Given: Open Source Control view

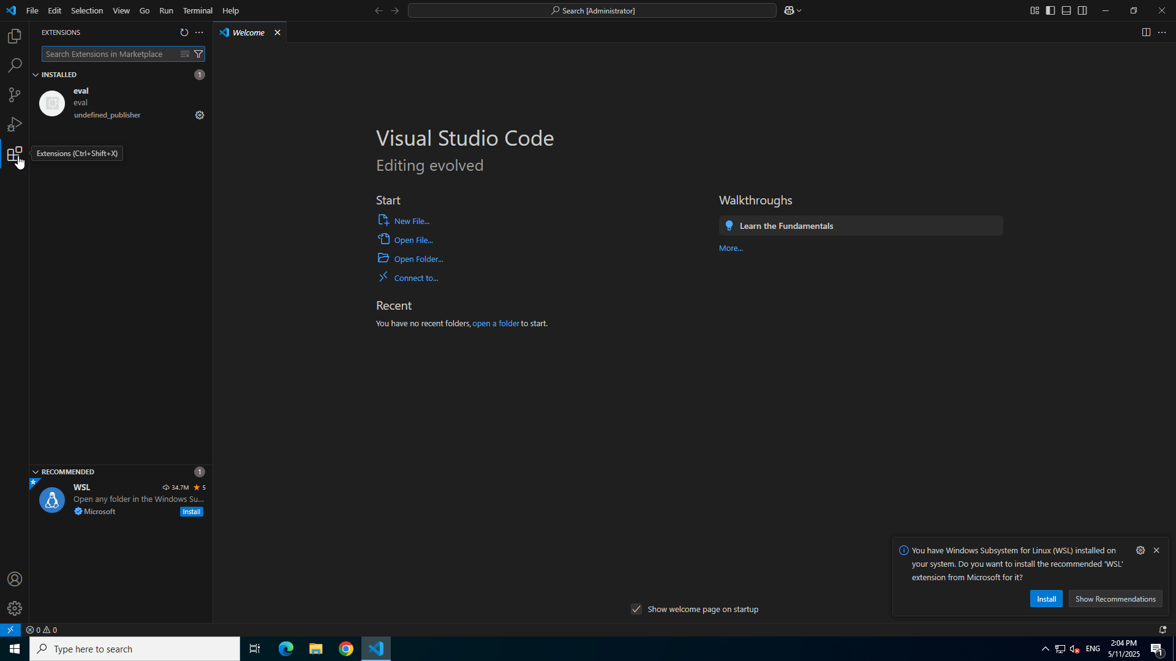Looking at the screenshot, I should tap(15, 95).
